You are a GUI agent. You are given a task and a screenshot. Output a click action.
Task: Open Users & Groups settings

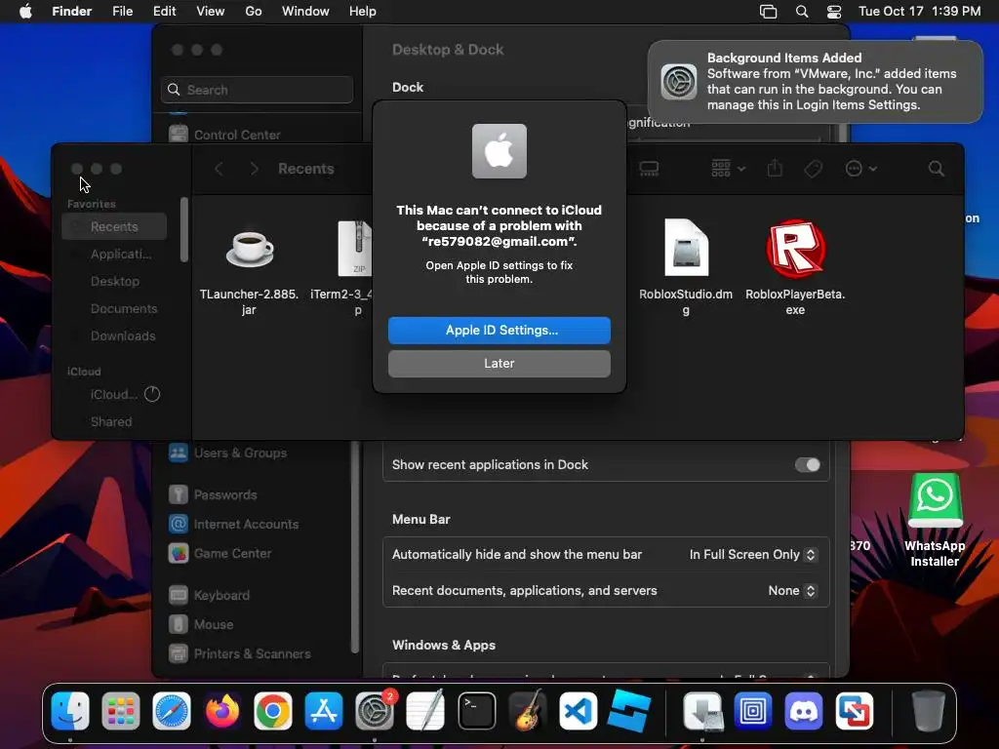click(x=227, y=453)
